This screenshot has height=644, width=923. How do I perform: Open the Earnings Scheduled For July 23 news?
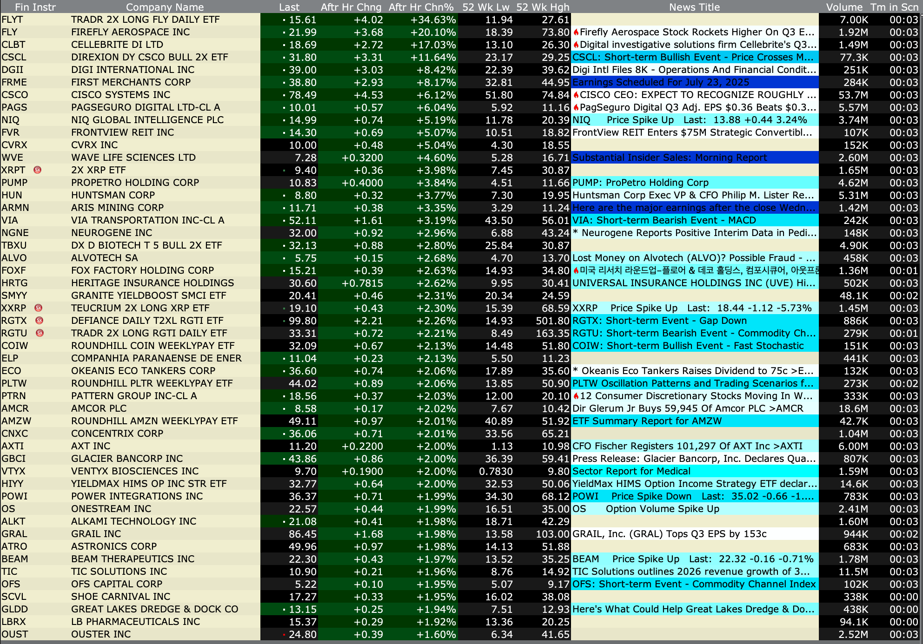coord(661,82)
